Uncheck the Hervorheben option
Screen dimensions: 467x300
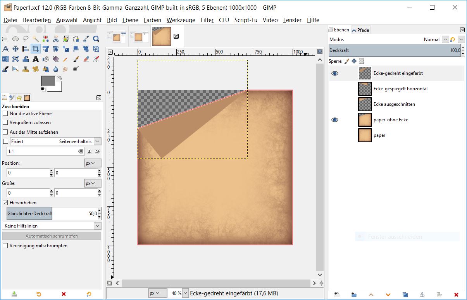(5, 203)
